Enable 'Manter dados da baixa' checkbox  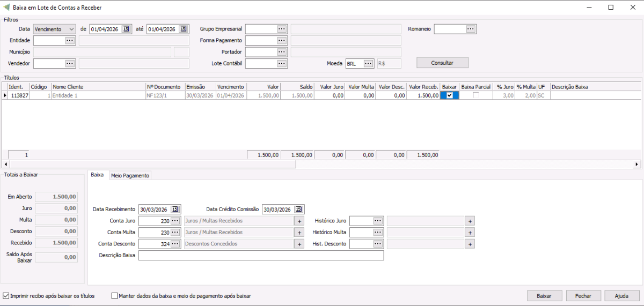pyautogui.click(x=114, y=296)
